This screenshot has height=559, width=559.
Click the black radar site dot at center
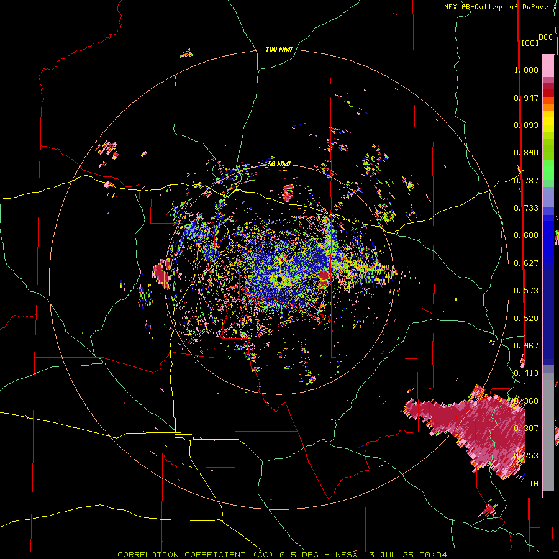[279, 279]
